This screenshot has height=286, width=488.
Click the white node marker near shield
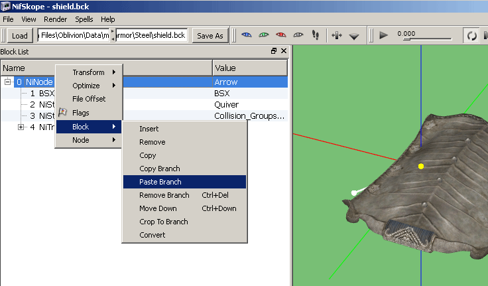pyautogui.click(x=354, y=193)
